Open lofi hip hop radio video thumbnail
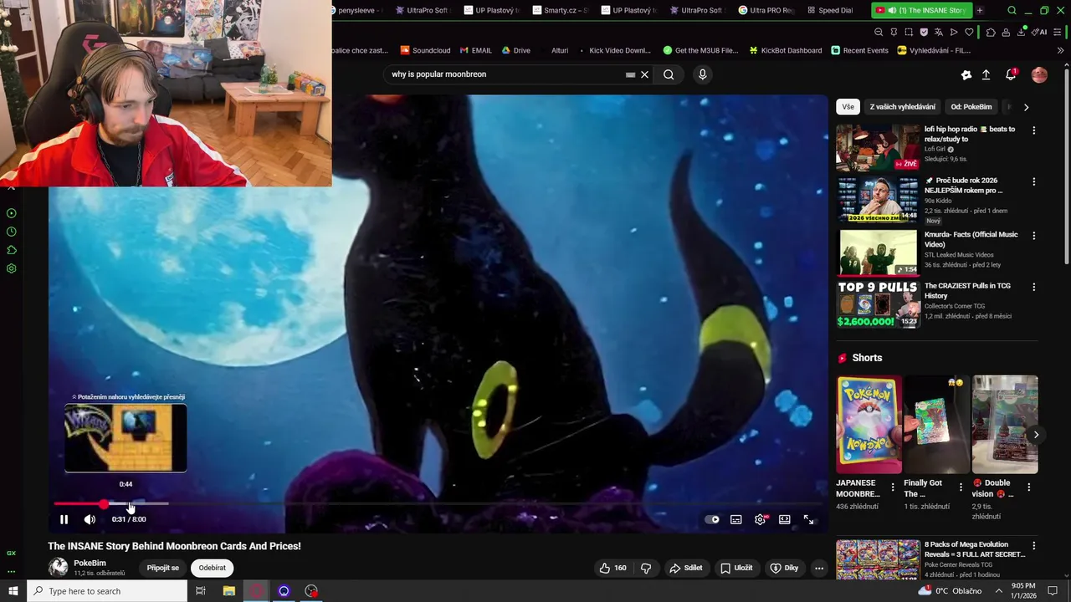This screenshot has width=1071, height=602. 878,148
